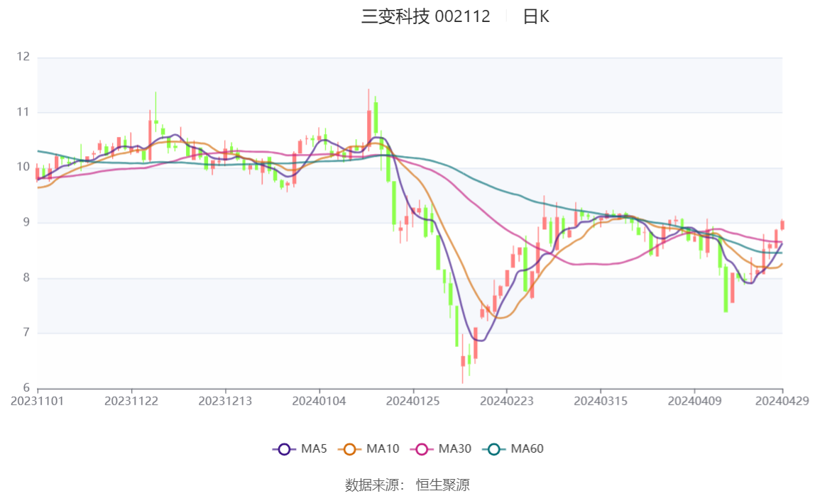The height and width of the screenshot is (496, 815).
Task: Click the 20231101 date on the x-axis
Action: click(38, 401)
